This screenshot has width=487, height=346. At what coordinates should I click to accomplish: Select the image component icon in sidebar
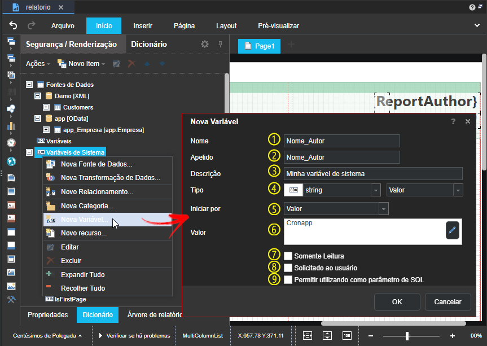click(x=11, y=286)
